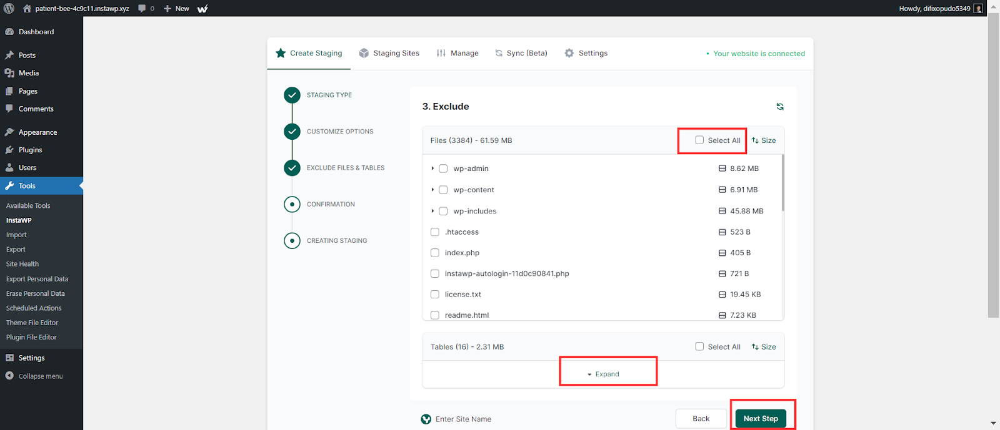Screen dimensions: 1000x430
Task: Sort files by Size
Action: click(x=764, y=140)
